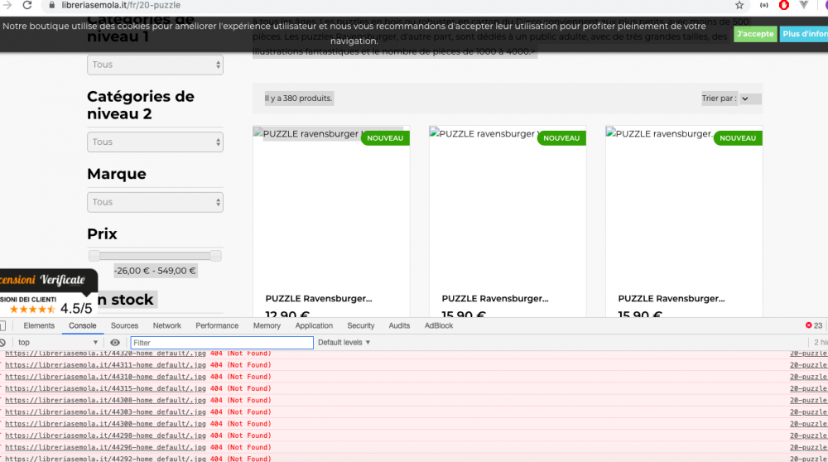Viewport: 828px width, 462px height.
Task: Select the Console tab
Action: click(82, 325)
